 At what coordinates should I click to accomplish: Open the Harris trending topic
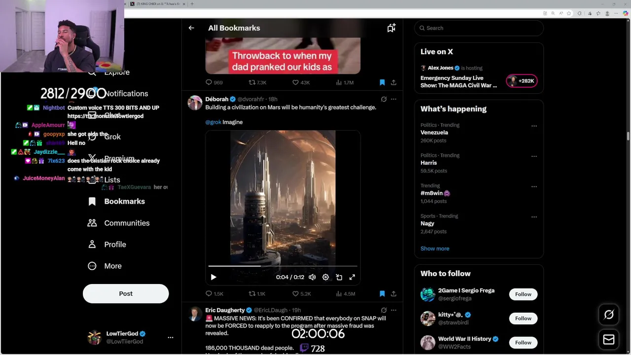tap(428, 163)
